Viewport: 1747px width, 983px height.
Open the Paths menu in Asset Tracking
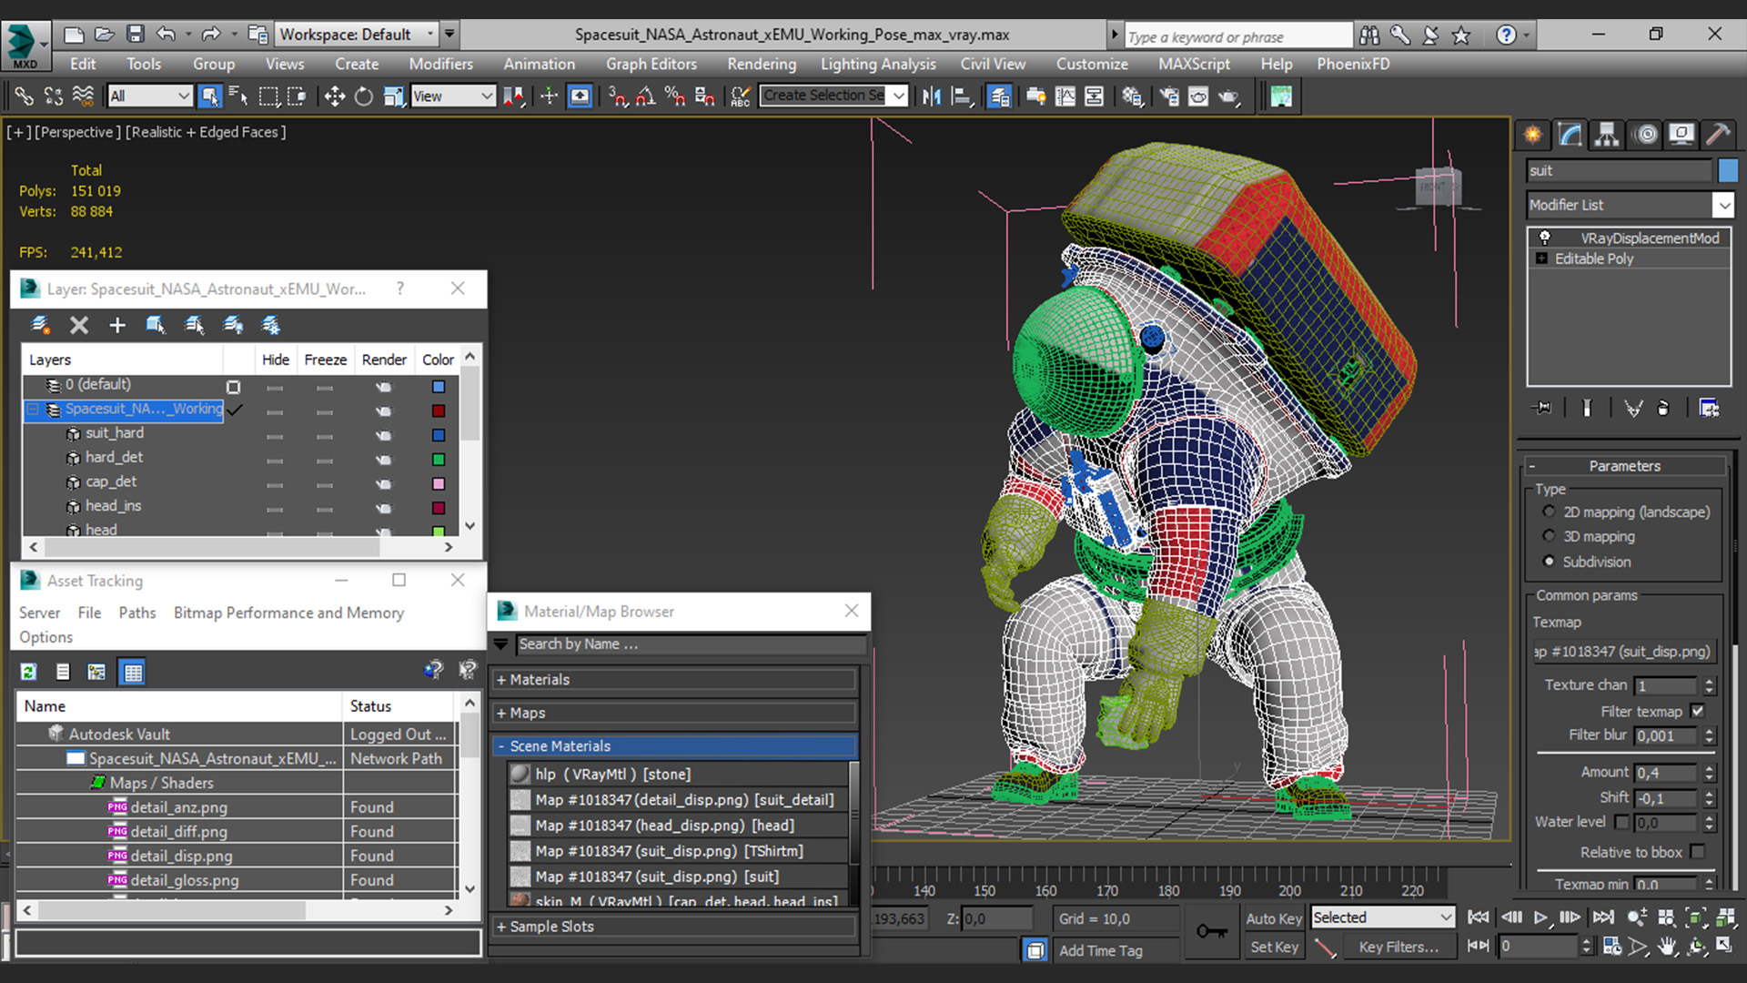[137, 613]
